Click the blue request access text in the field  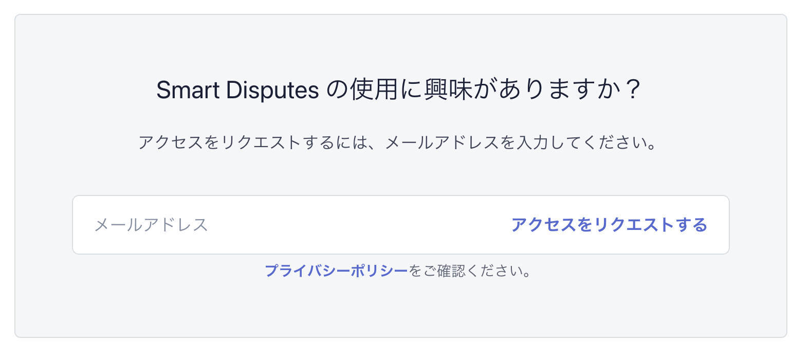click(x=609, y=225)
